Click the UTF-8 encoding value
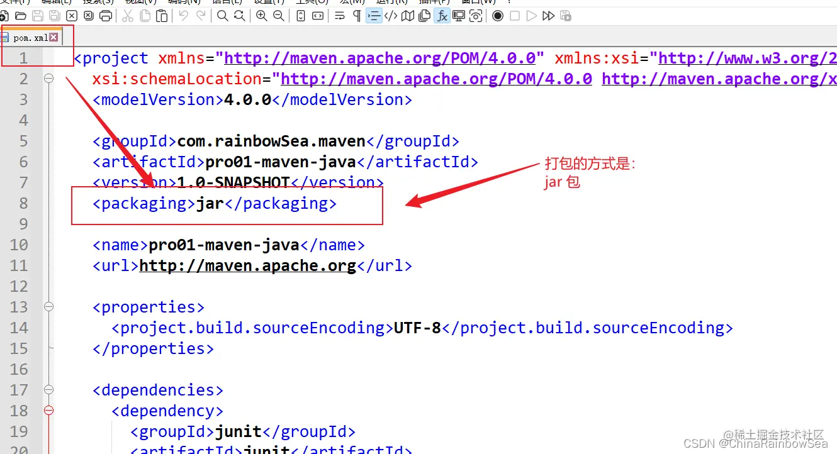The image size is (837, 454). click(x=417, y=328)
